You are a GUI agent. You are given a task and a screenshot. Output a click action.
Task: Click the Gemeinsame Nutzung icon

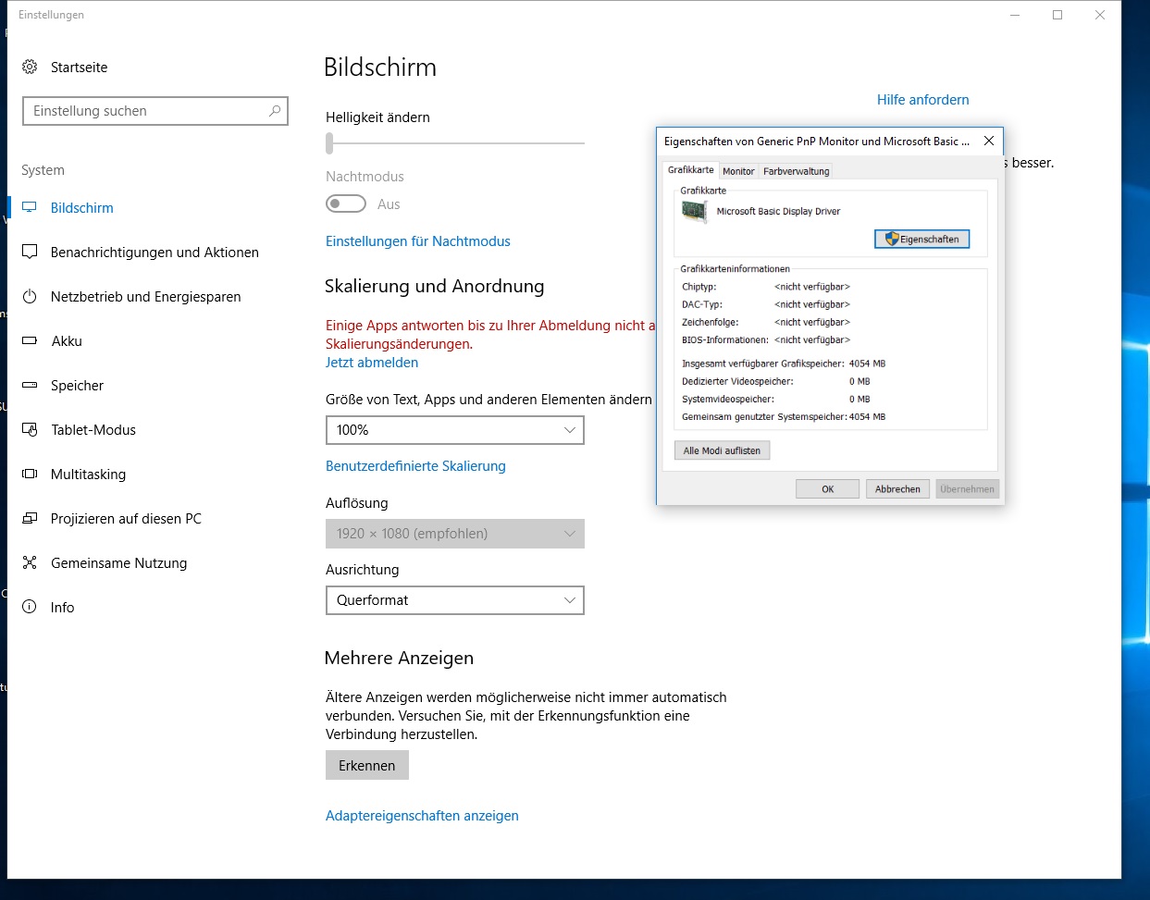pyautogui.click(x=30, y=562)
